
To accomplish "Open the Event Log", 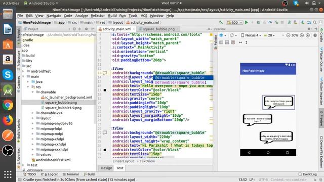I will (x=307, y=174).
